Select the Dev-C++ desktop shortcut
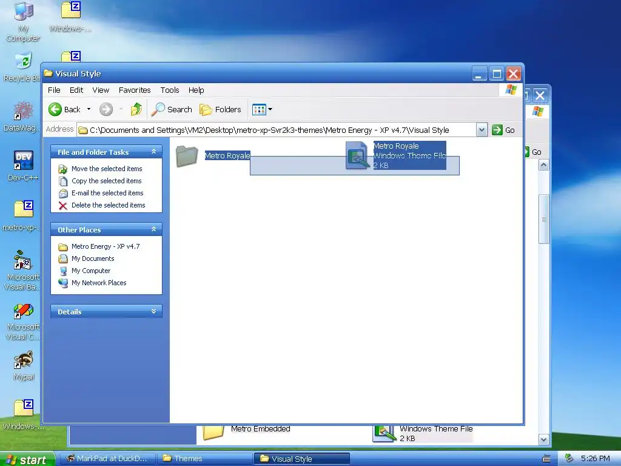 click(x=23, y=166)
